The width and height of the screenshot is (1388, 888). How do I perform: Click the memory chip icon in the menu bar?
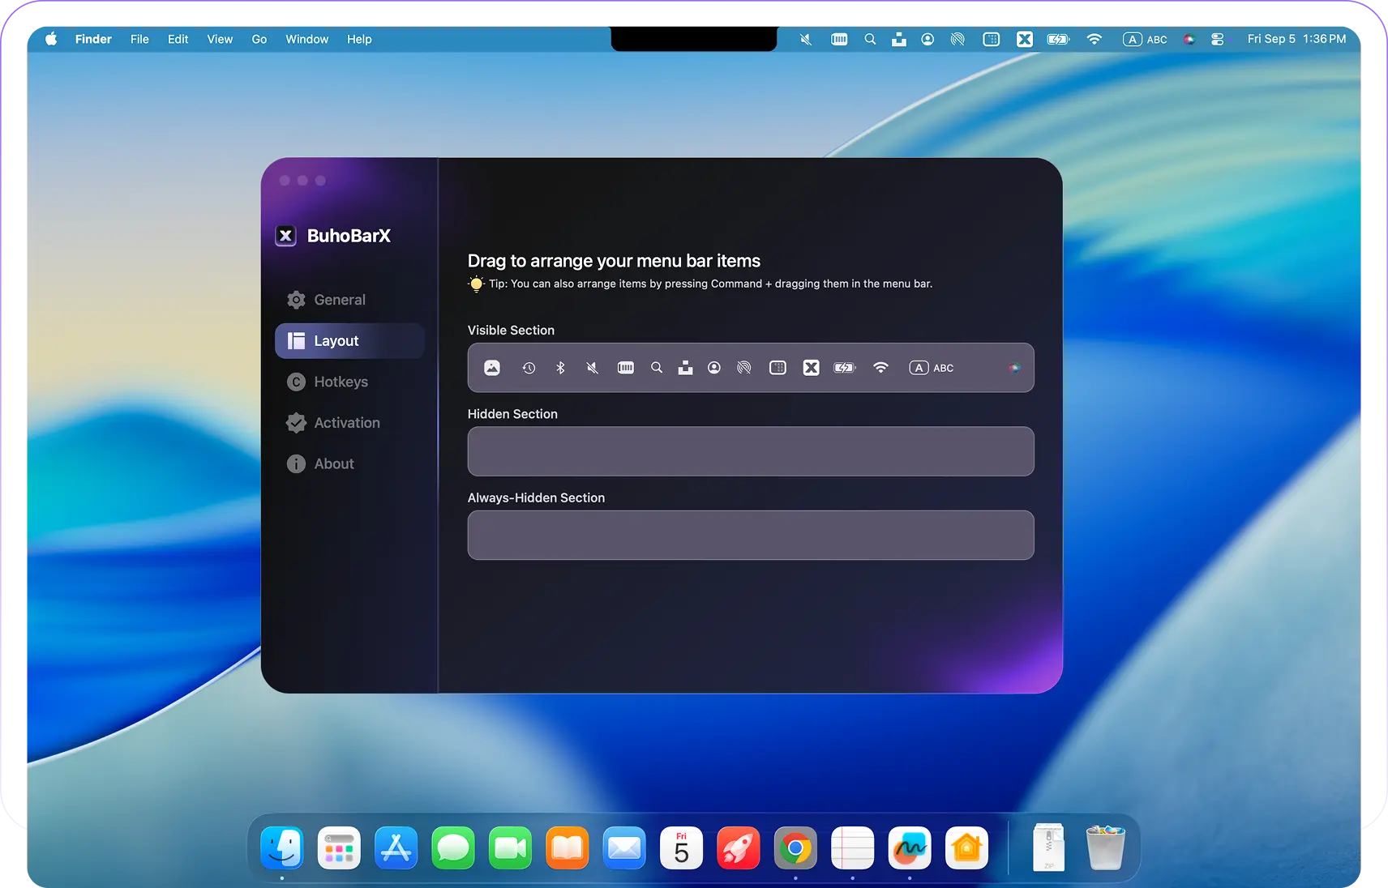[839, 39]
